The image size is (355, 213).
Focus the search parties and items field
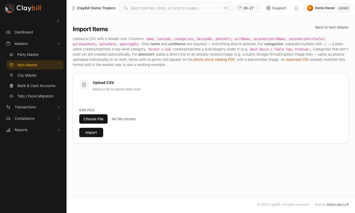pyautogui.click(x=176, y=8)
